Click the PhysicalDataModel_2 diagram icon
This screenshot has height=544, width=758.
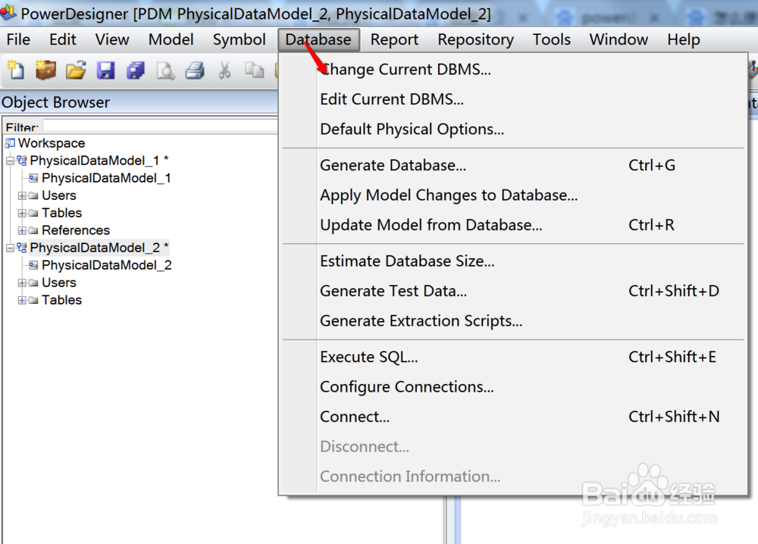(x=33, y=265)
